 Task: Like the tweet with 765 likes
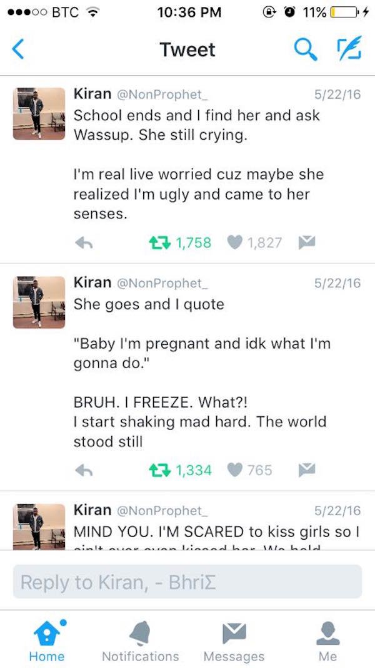point(234,470)
